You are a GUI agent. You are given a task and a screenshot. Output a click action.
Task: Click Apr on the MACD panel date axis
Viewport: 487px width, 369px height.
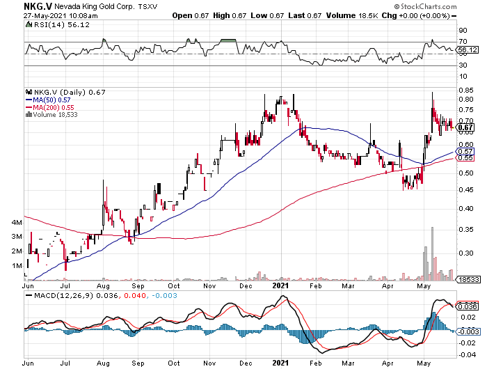pyautogui.click(x=388, y=363)
